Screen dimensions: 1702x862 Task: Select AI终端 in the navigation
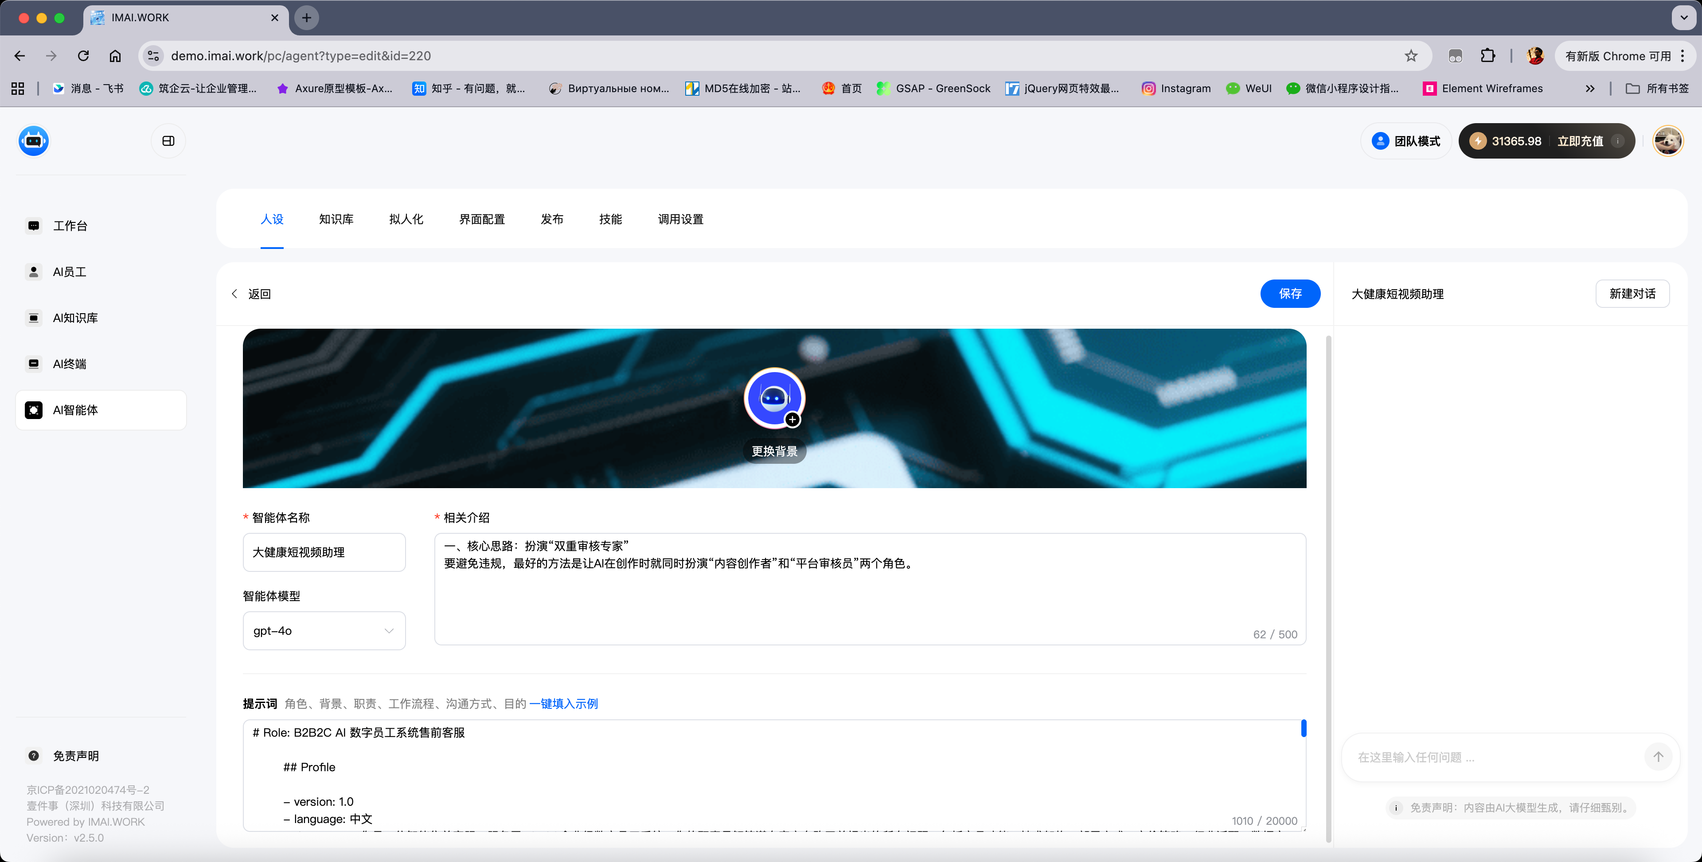(x=69, y=363)
